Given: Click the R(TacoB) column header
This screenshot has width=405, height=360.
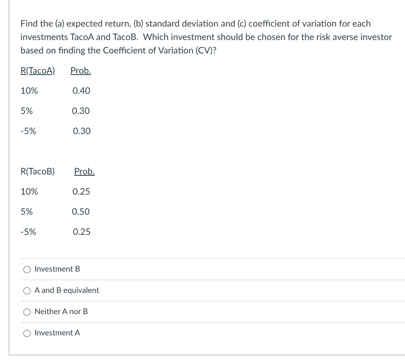Looking at the screenshot, I should tap(38, 171).
